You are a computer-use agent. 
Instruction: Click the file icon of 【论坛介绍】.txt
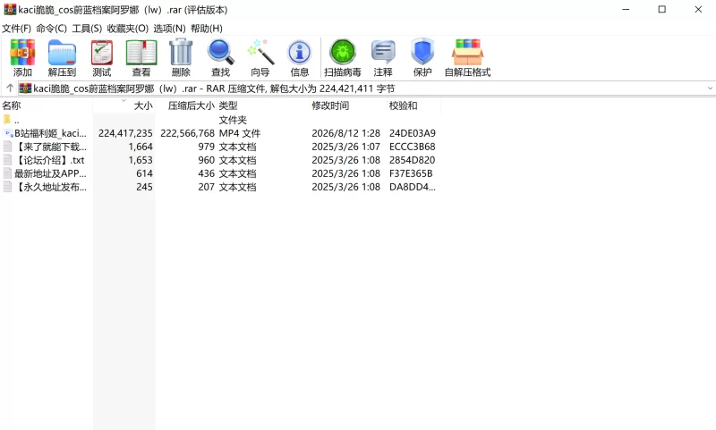(x=8, y=160)
